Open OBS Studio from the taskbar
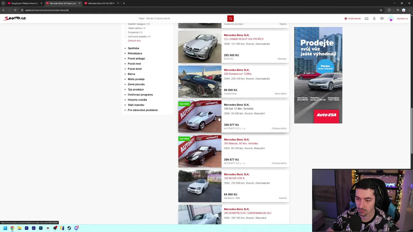 (55, 228)
